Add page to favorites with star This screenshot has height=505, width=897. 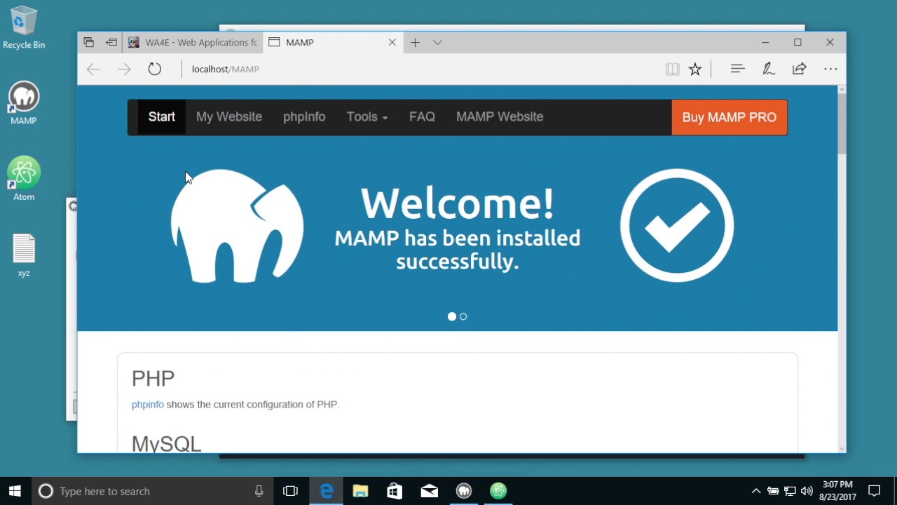tap(695, 69)
